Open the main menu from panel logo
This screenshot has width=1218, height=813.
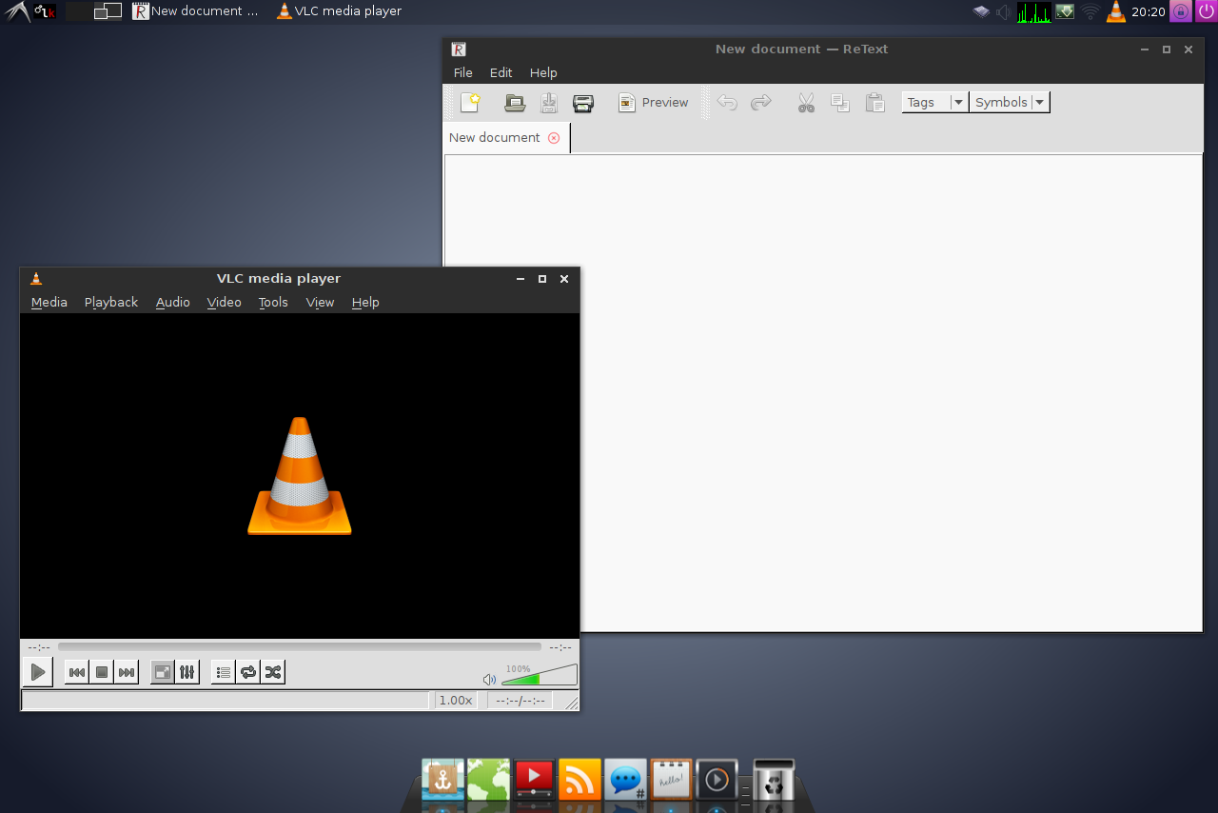click(17, 11)
